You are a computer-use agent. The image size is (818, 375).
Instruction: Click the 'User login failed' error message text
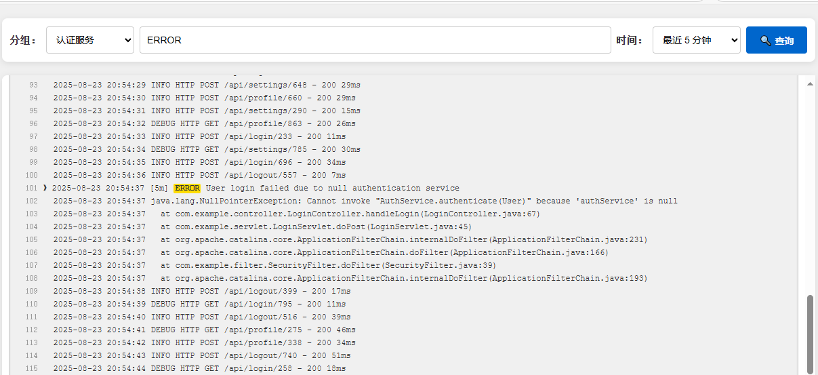332,188
